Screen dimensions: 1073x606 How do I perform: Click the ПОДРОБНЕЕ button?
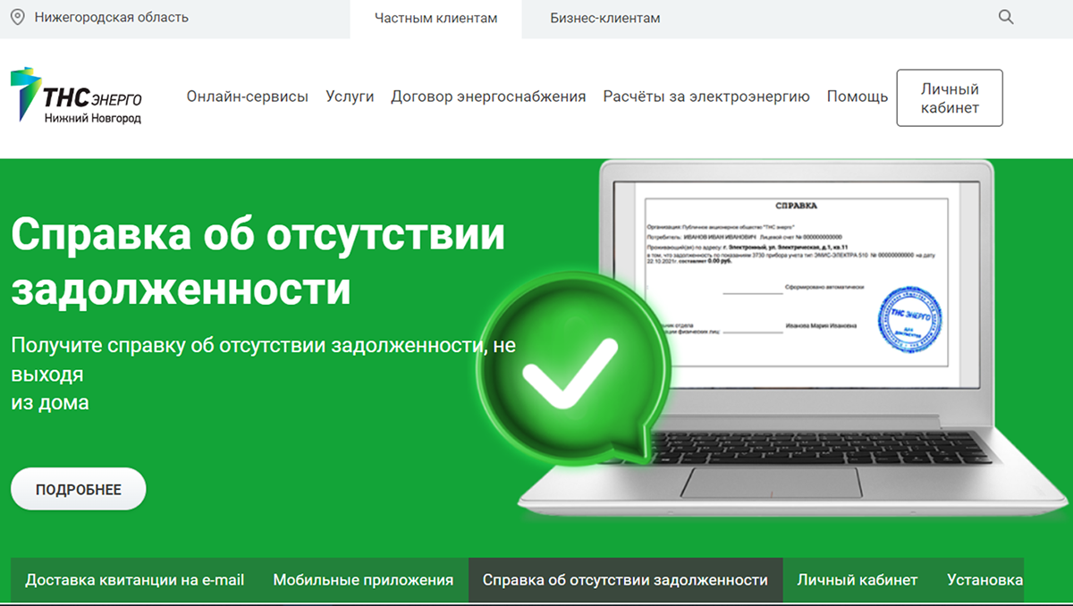pos(79,489)
